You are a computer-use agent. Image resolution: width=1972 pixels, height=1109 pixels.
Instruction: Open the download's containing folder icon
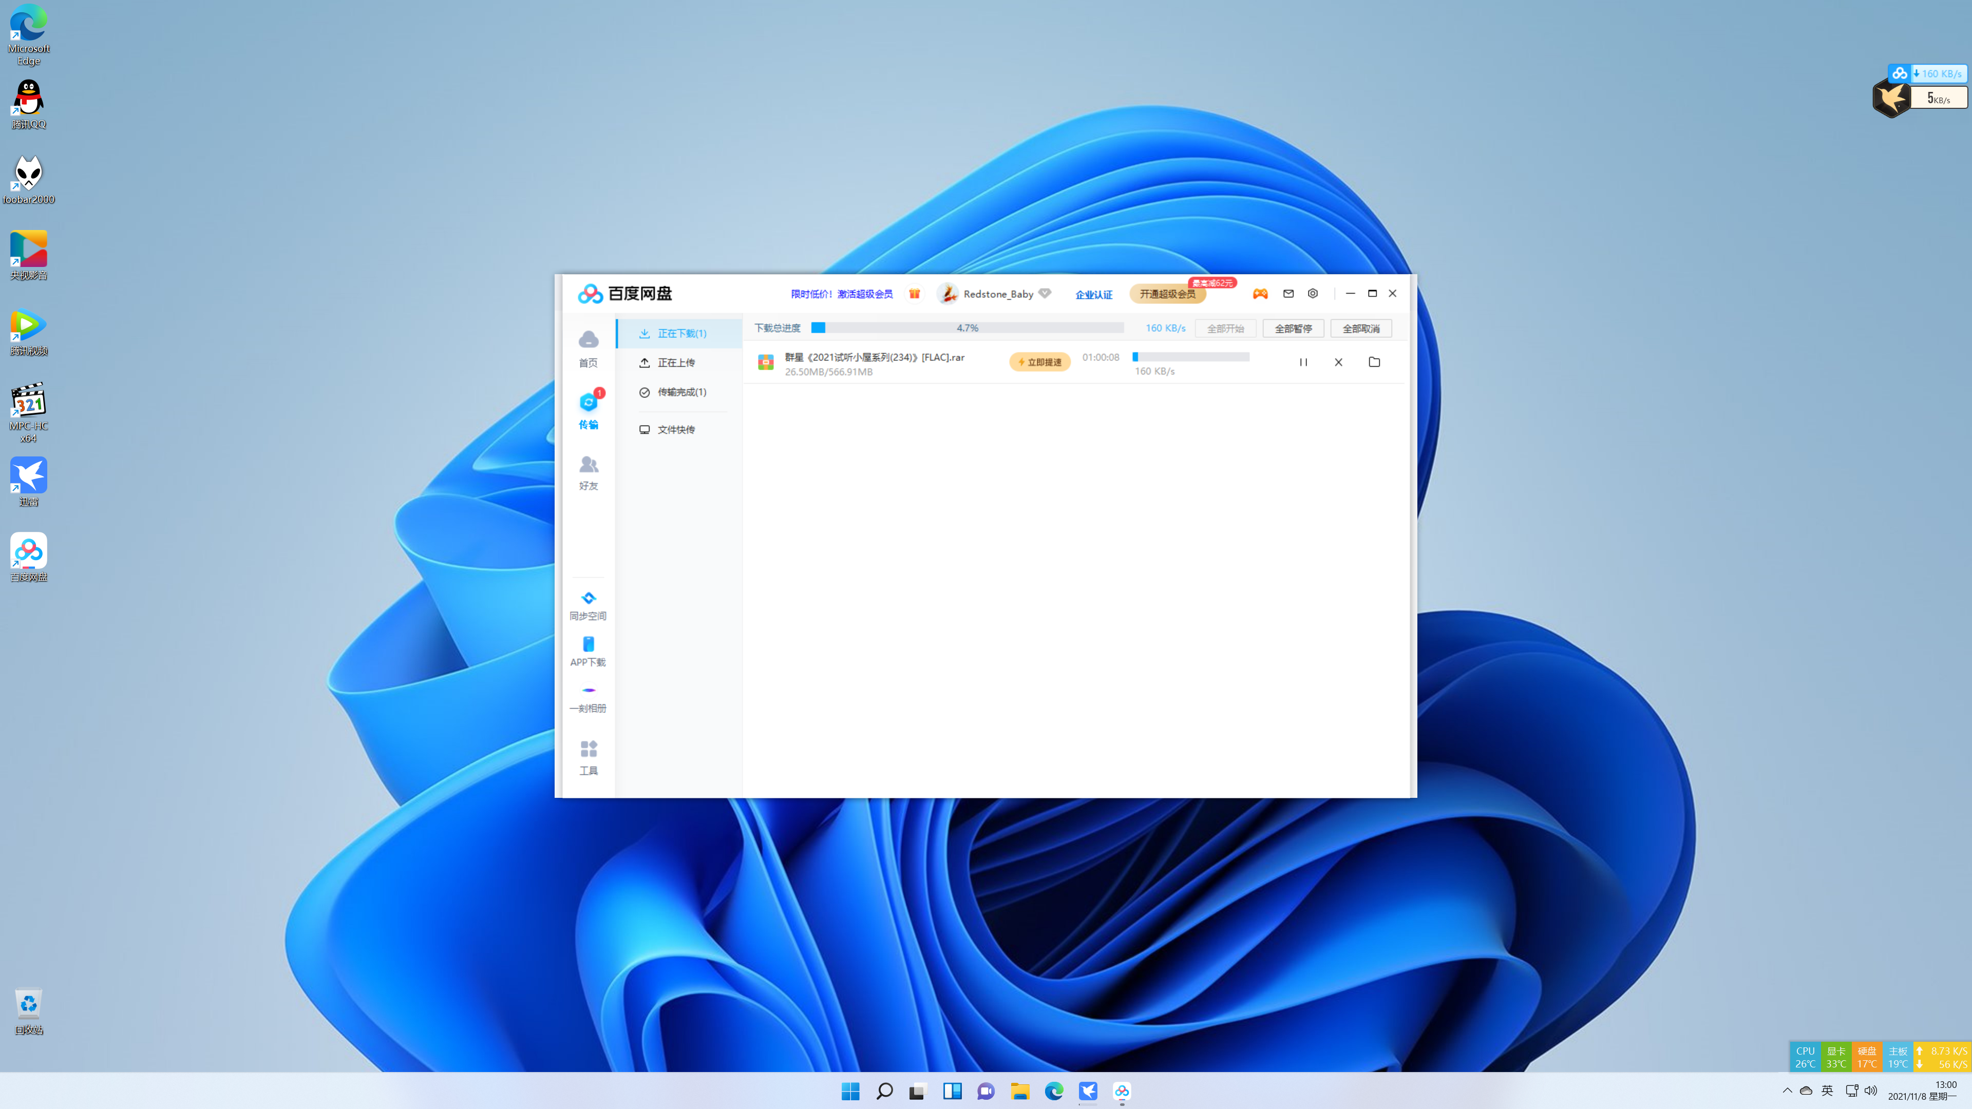[x=1374, y=362]
